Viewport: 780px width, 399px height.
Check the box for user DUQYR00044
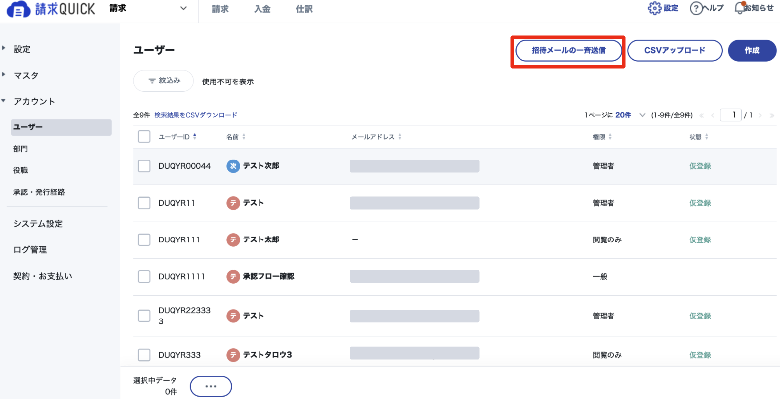[144, 166]
